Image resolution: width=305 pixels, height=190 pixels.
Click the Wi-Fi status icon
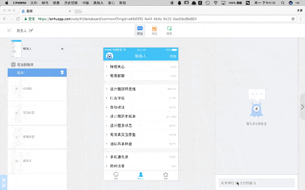[215, 3]
